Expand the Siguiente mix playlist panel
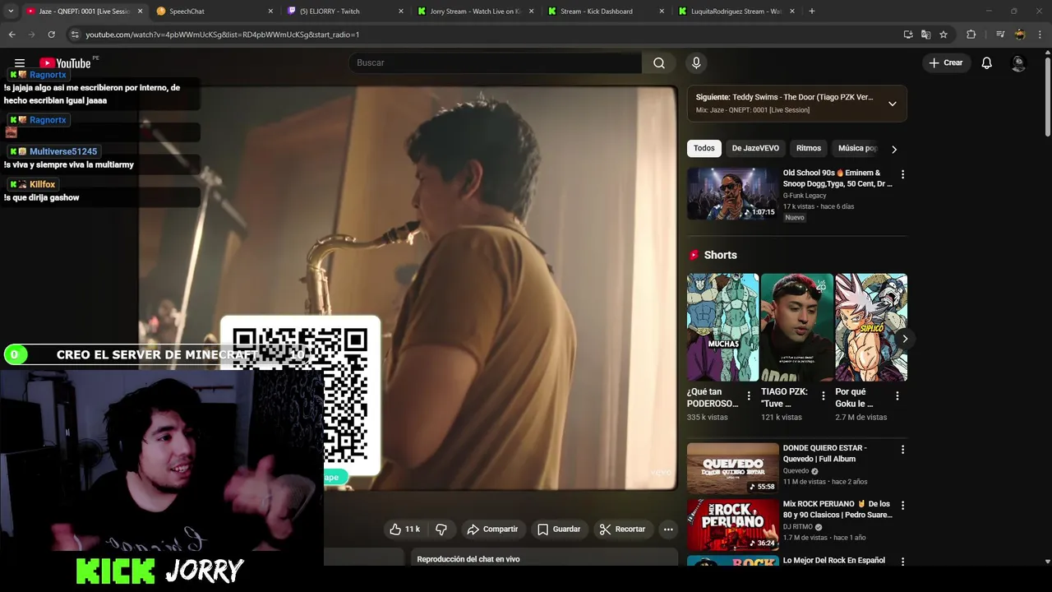Screen dimensions: 1052x592 tap(892, 104)
